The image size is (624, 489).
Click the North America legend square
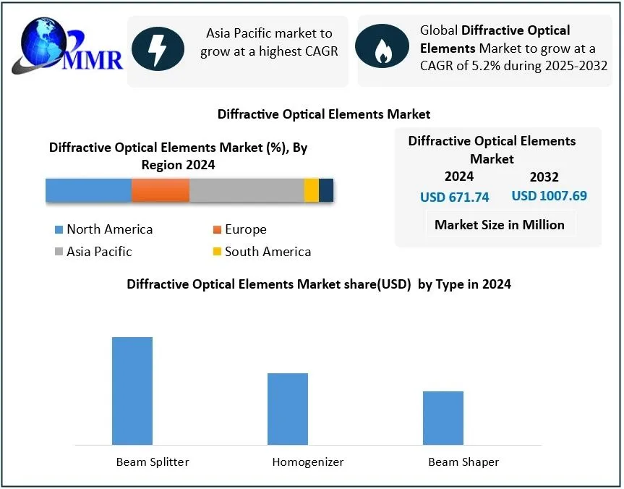[59, 230]
